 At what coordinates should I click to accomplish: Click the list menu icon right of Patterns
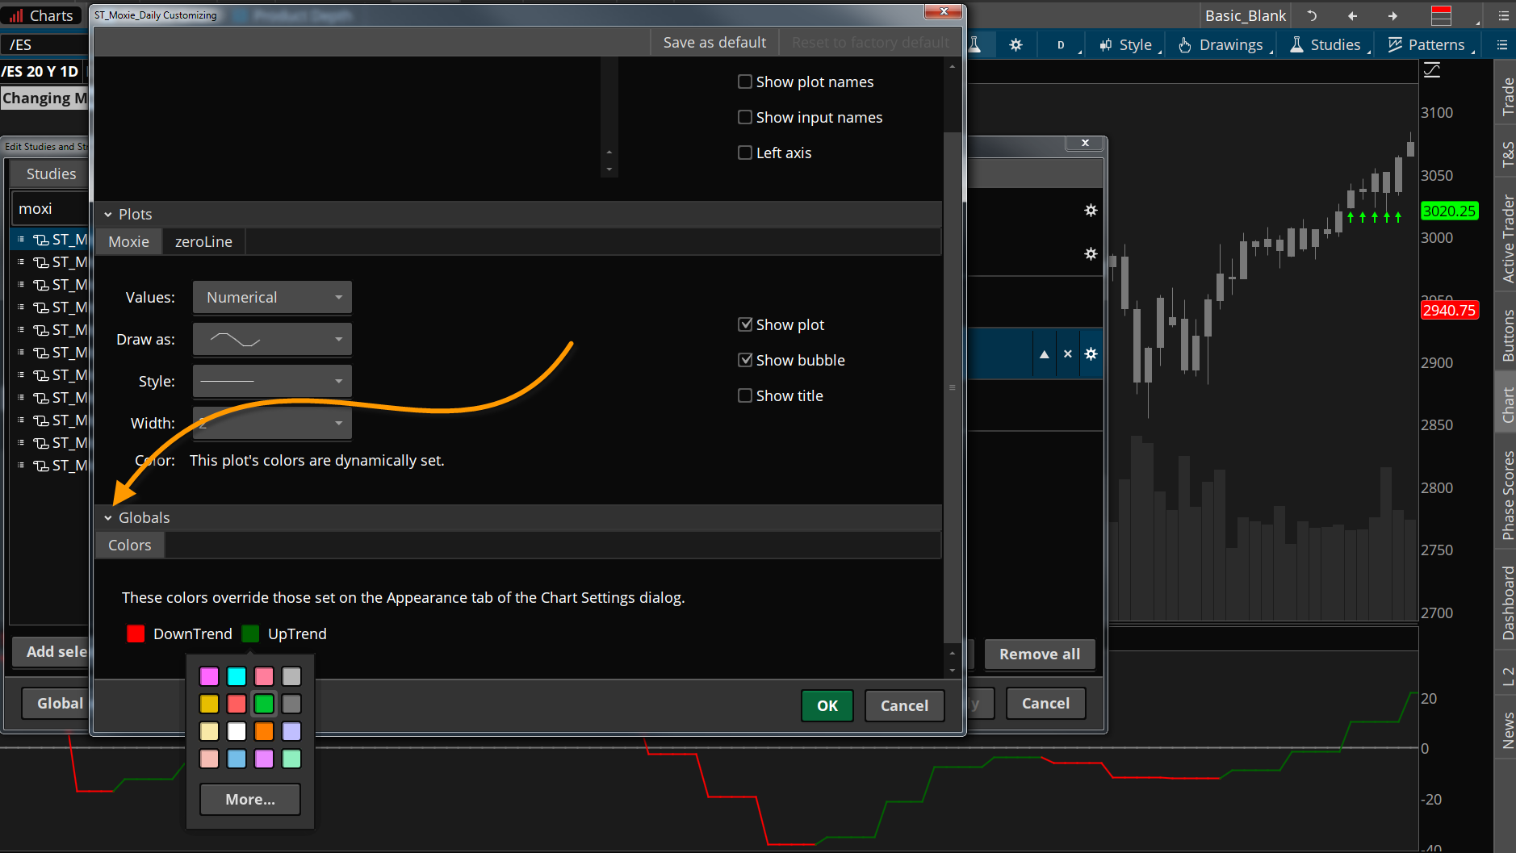(1501, 44)
